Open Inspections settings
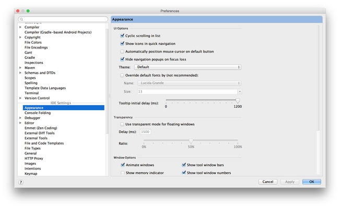This screenshot has width=340, height=208. pos(34,62)
